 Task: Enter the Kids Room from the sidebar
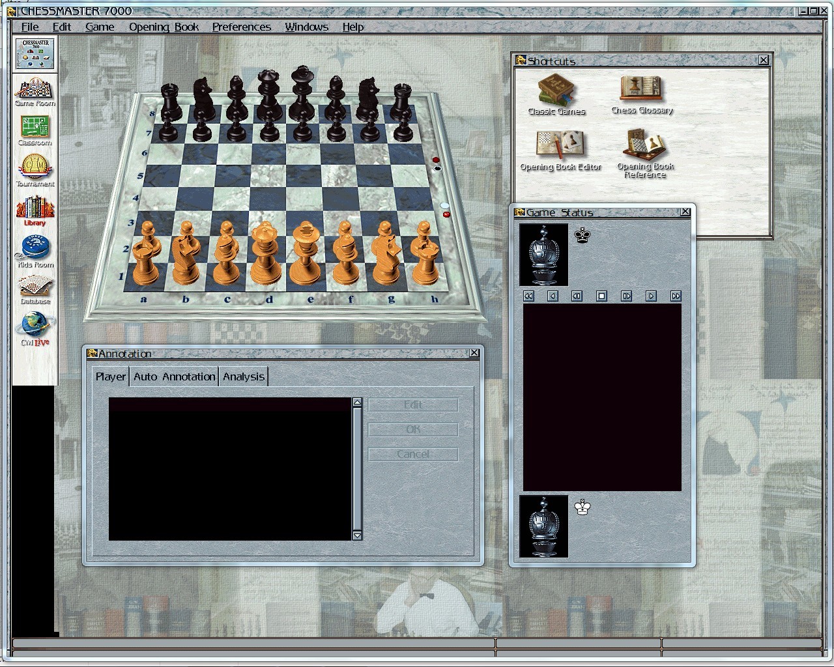click(x=35, y=251)
